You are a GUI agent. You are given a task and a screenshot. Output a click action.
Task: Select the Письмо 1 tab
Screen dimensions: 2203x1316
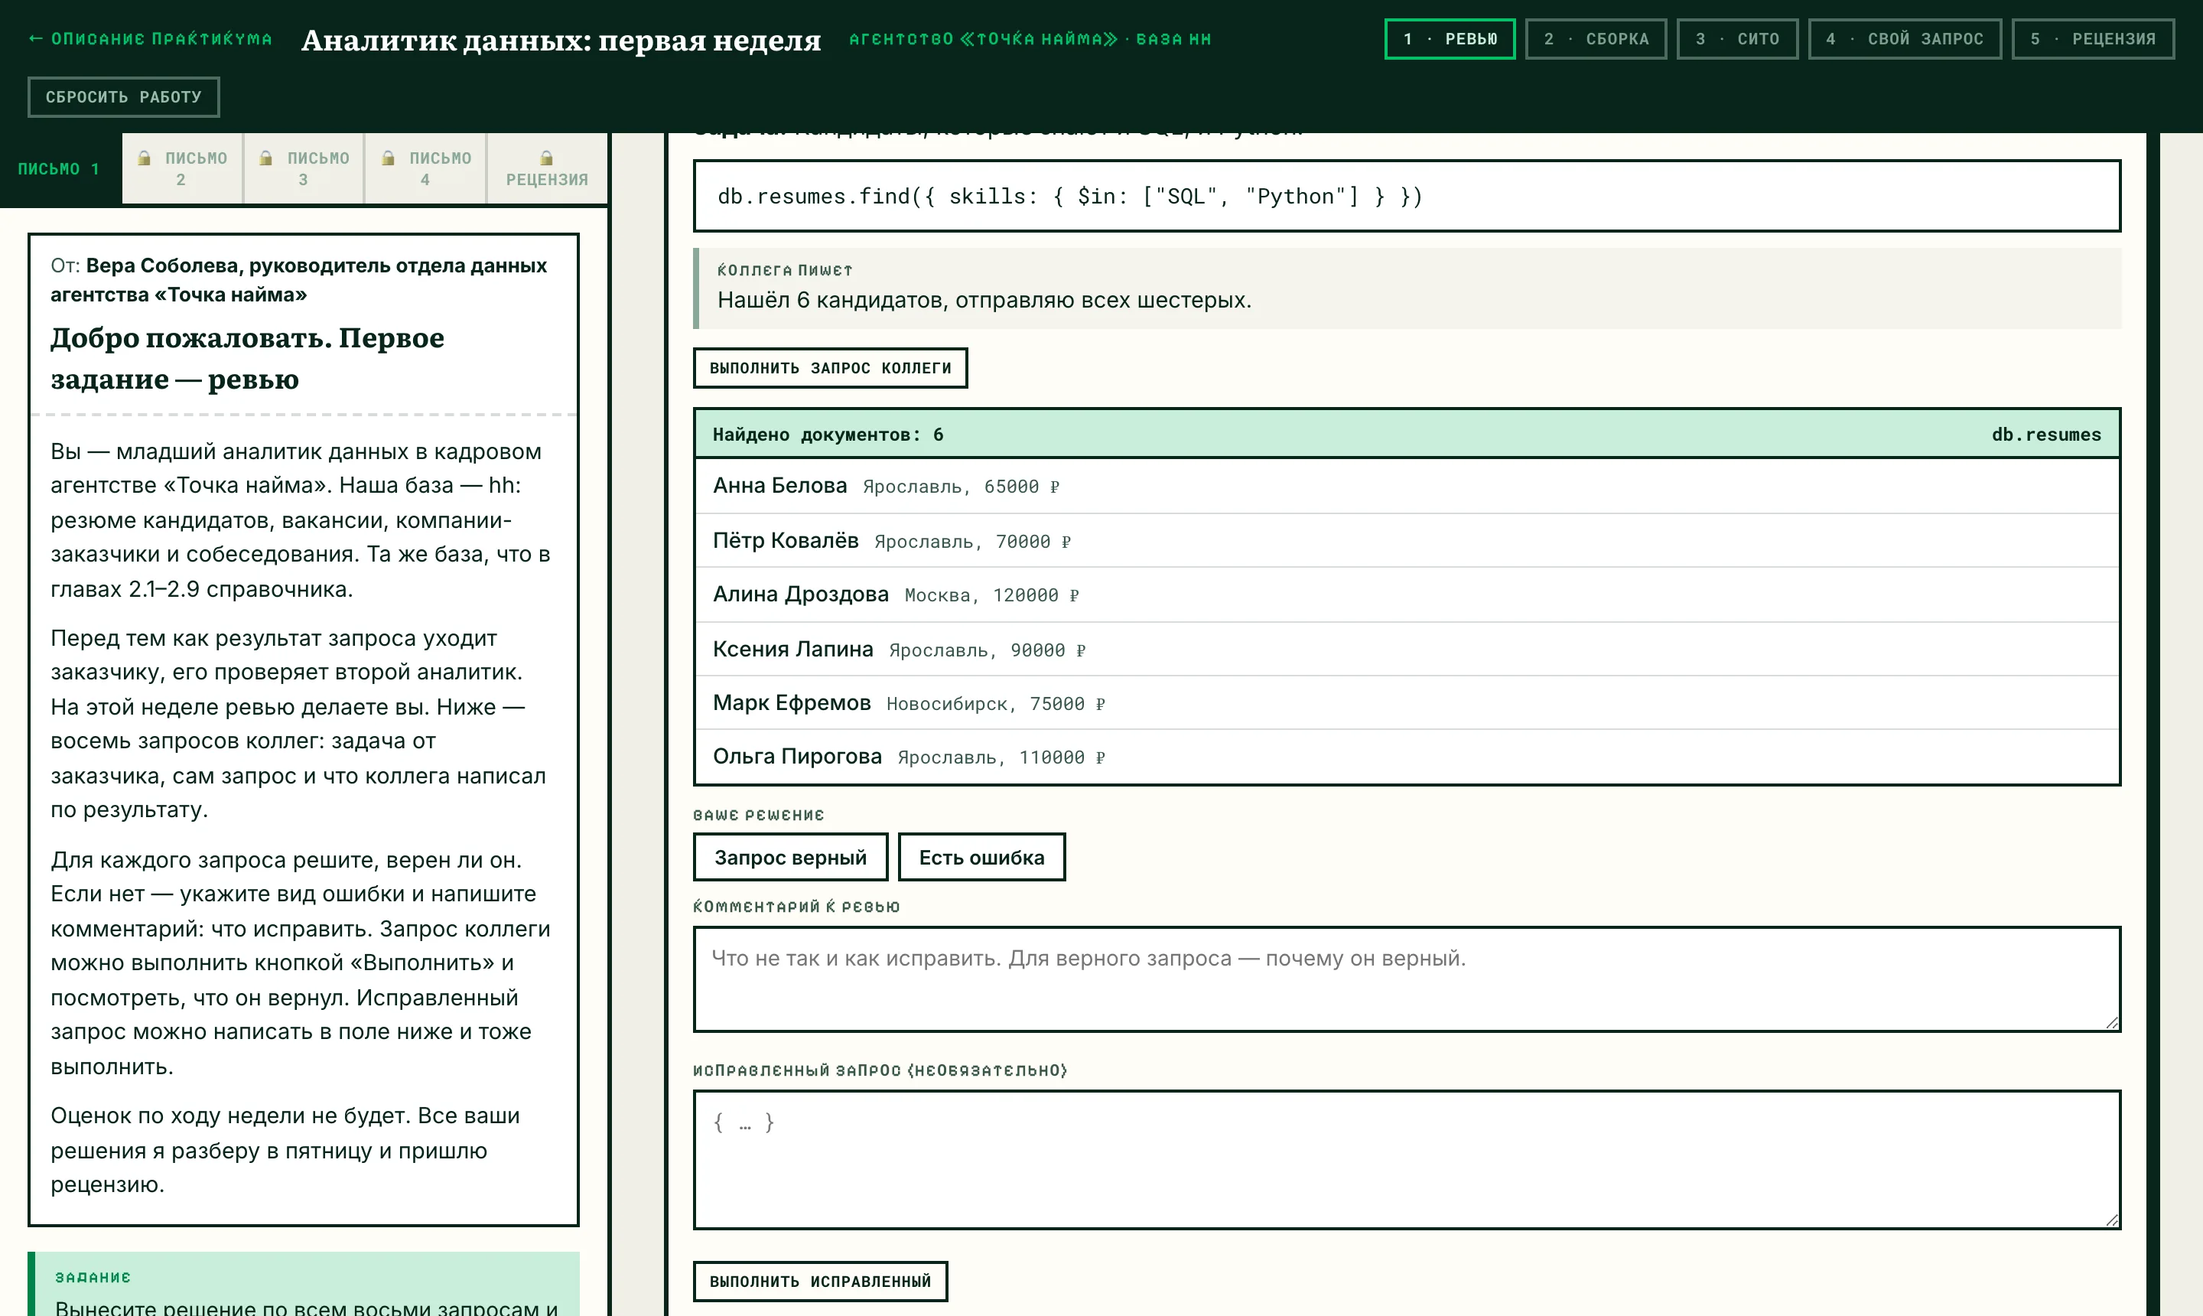[x=60, y=168]
